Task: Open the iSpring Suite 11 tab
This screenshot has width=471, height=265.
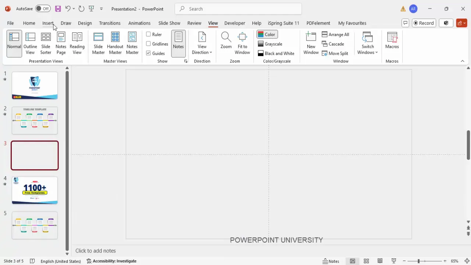Action: tap(283, 23)
